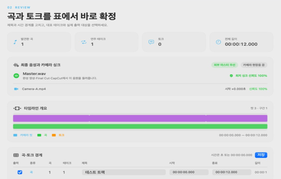Click the 제목 column header
The height and width of the screenshot is (179, 281).
pyautogui.click(x=84, y=163)
